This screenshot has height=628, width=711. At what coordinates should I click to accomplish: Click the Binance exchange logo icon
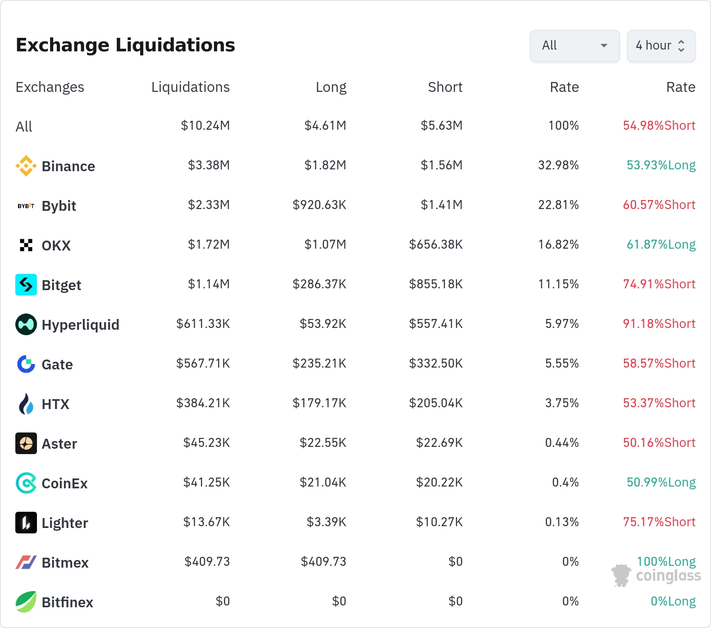coord(26,166)
